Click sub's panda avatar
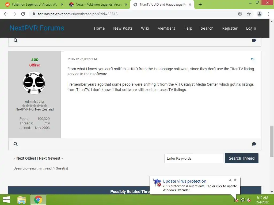 pos(34,83)
